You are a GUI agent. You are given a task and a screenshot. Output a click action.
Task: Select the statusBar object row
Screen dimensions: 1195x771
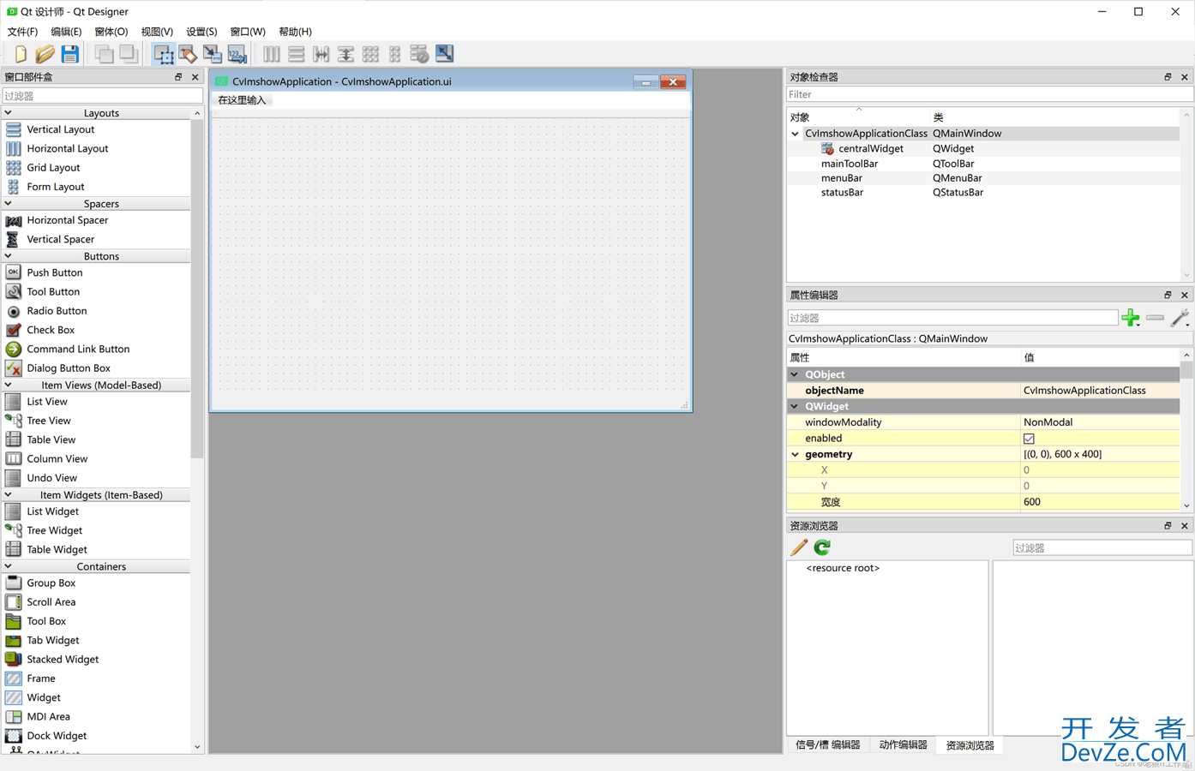(982, 193)
